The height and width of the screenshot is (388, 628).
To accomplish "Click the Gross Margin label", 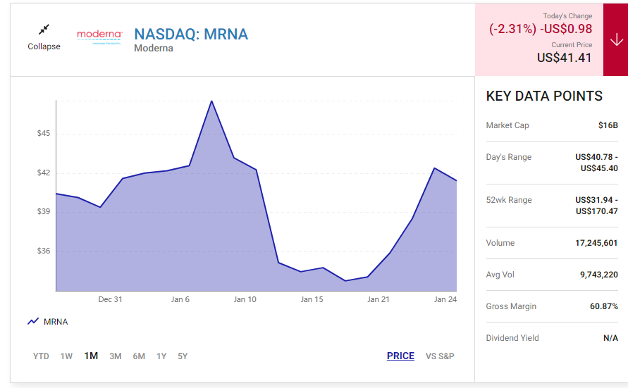I will (x=511, y=306).
